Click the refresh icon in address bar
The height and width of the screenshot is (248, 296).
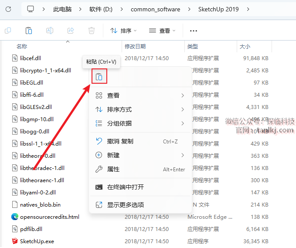click(8, 9)
